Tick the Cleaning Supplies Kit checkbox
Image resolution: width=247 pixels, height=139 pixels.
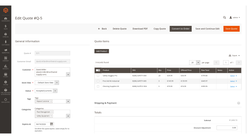(98, 86)
